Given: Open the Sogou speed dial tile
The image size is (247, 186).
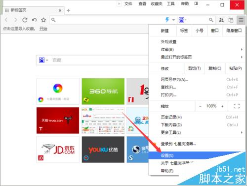Looking at the screenshot, I should coord(137,150).
